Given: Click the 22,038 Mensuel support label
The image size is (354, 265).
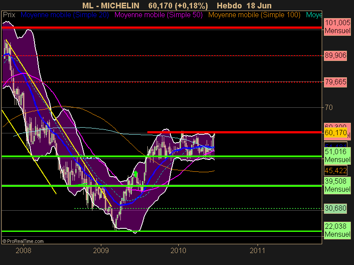Looking at the screenshot, I should click(338, 230).
